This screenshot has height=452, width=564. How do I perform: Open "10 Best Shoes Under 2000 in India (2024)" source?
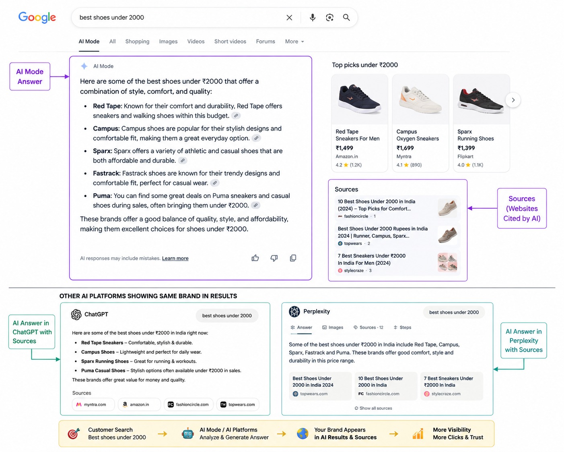[397, 208]
